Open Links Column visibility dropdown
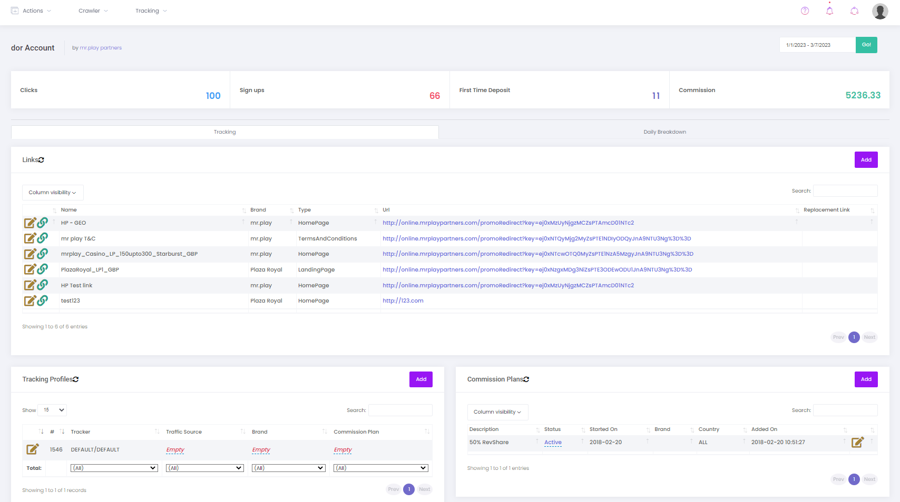This screenshot has width=900, height=502. 53,193
